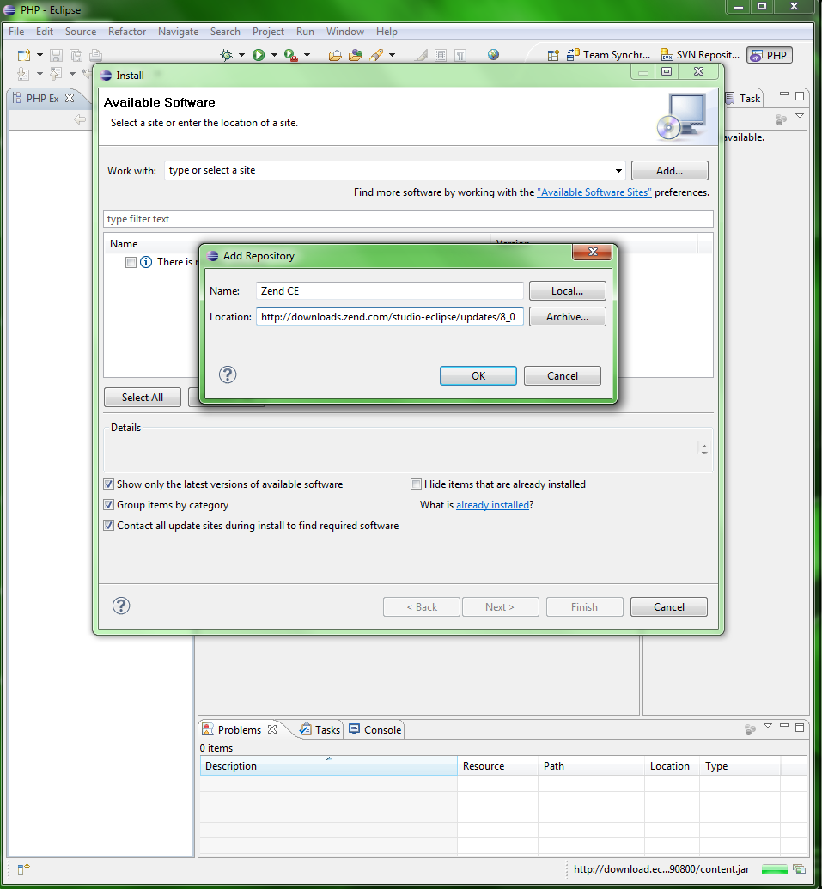Click the Local... button
Image resolution: width=822 pixels, height=889 pixels.
point(568,291)
